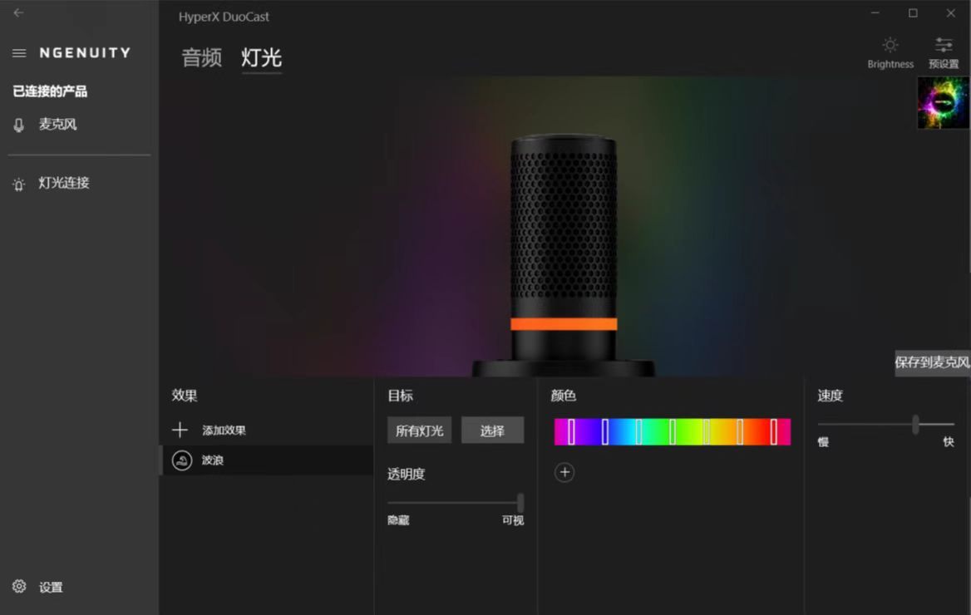Click the 透明度 opacity slider handle
Viewport: 971px width, 615px height.
(520, 502)
